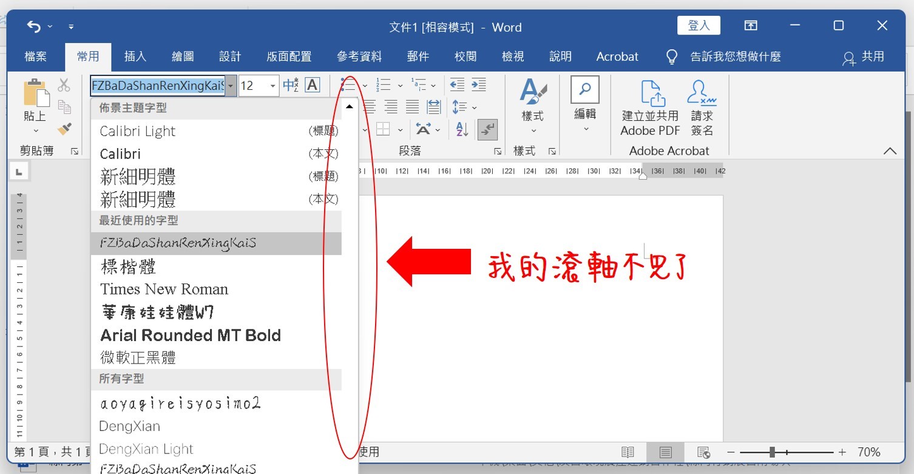Image resolution: width=914 pixels, height=474 pixels.
Task: Decrease paragraph indent
Action: pos(457,84)
